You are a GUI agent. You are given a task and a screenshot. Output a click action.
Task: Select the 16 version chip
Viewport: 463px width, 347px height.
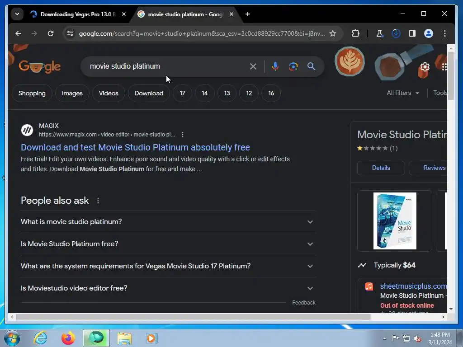coord(271,93)
